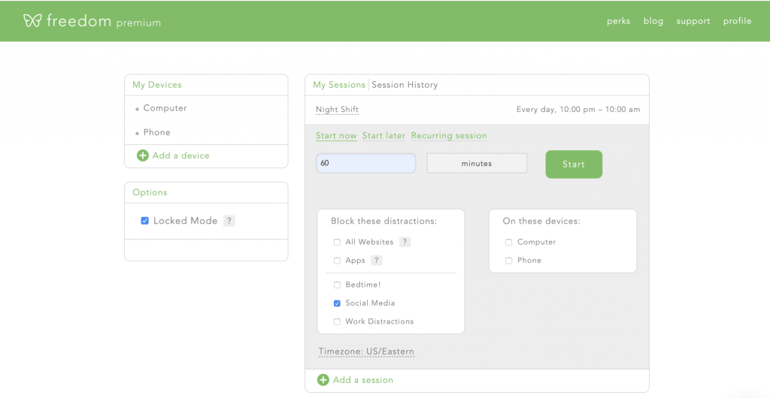Viewport: 770px width, 398px height.
Task: Check Computer under On these devices
Action: [x=509, y=242]
